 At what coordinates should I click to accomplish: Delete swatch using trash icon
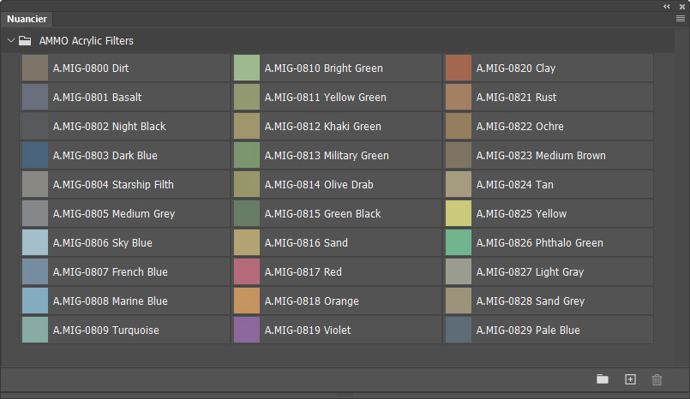657,379
